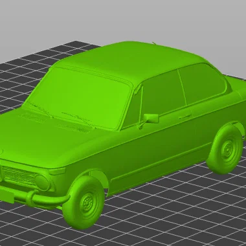Image resolution: width=246 pixels, height=246 pixels.
Task: Click the car's front grille
Action: point(19,176)
